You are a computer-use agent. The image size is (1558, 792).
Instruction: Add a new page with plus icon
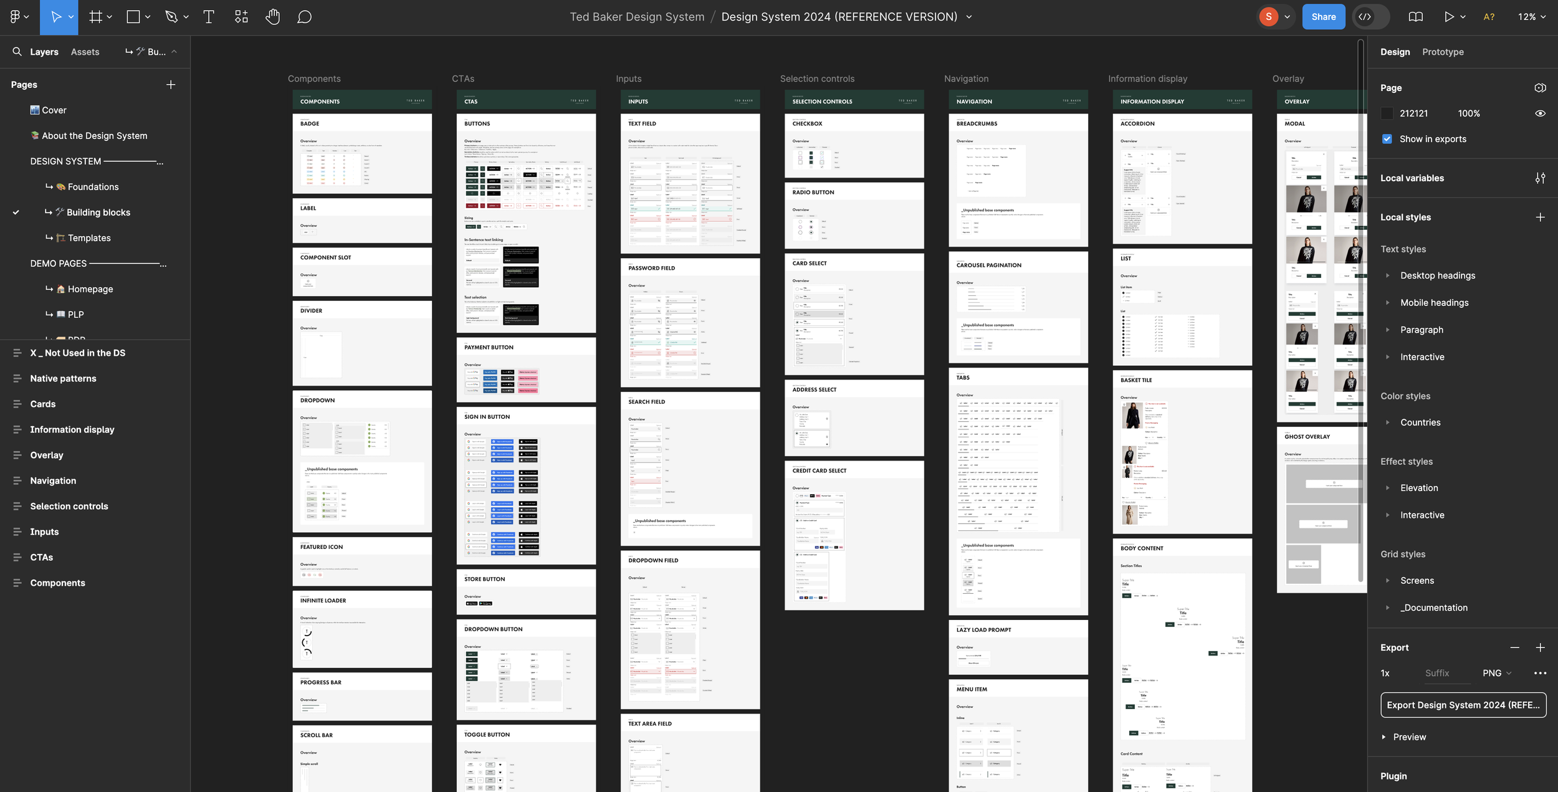(171, 85)
